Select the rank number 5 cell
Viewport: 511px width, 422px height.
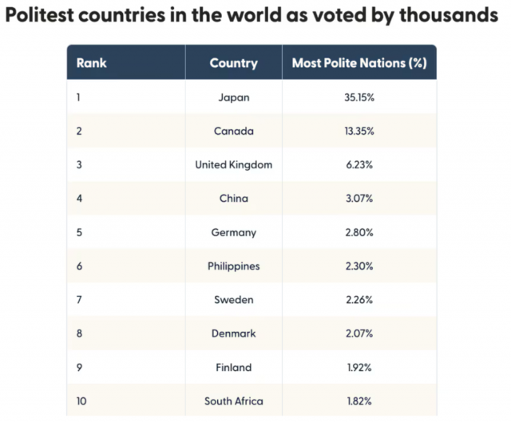tap(79, 232)
